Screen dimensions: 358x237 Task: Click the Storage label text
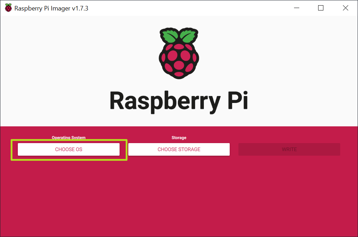point(179,138)
